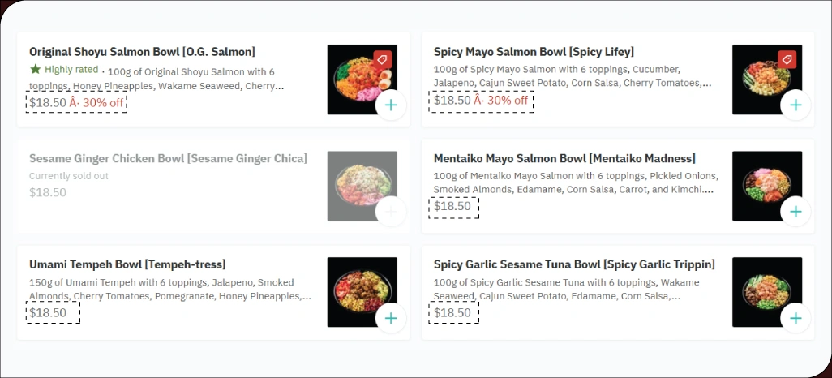Add Original Shoyu Salmon Bowl with plus icon
This screenshot has width=832, height=378.
(x=391, y=105)
